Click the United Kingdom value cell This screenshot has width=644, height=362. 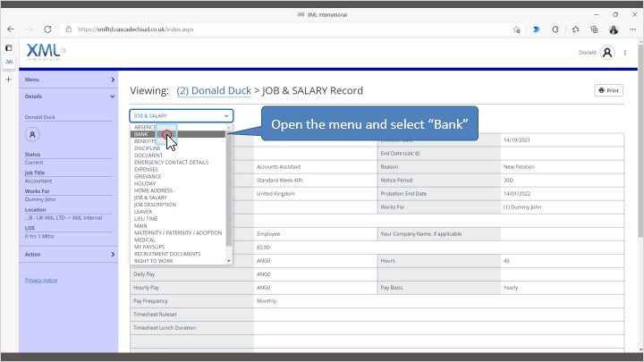point(316,194)
